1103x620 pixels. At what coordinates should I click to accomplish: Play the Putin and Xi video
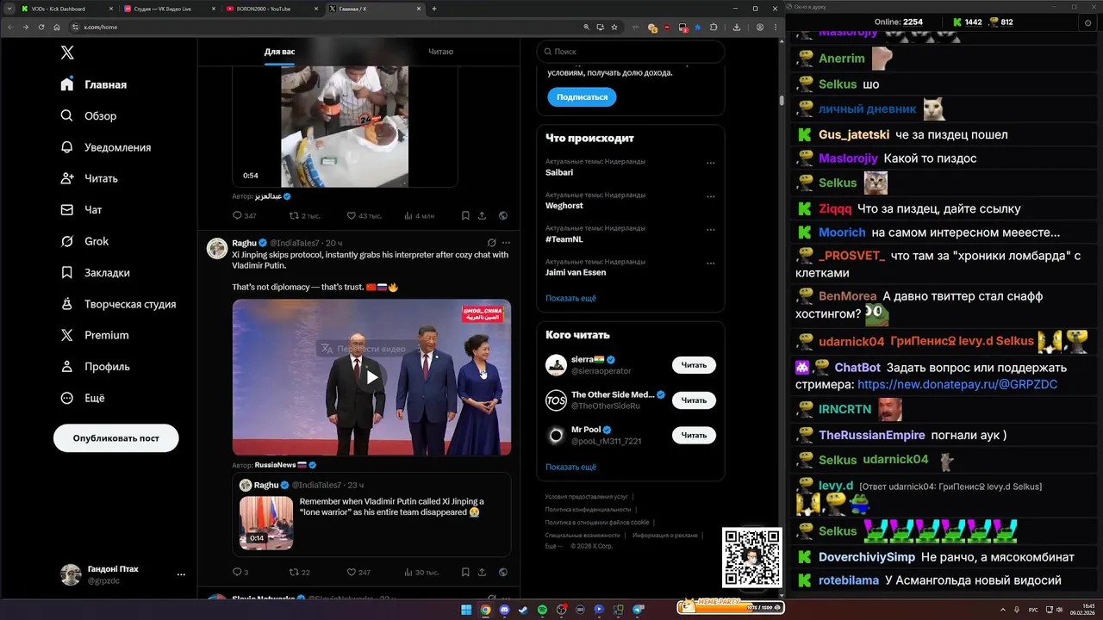click(372, 377)
